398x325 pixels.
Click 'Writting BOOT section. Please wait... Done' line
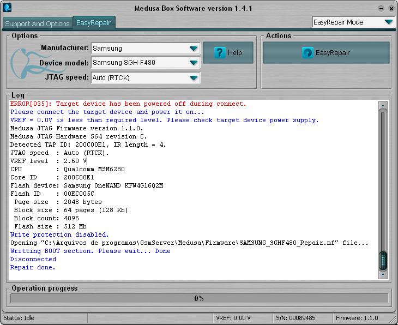91,251
